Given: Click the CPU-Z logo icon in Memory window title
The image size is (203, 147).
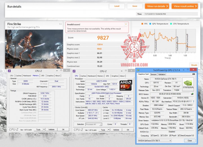Looking at the screenshot, I should pos(9,71).
